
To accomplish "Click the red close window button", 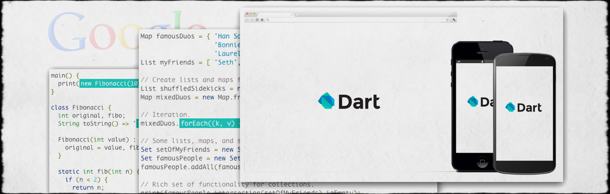I will pos(247,14).
